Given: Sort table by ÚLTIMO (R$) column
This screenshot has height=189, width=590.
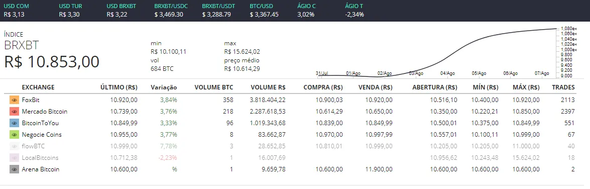Looking at the screenshot, I should [119, 87].
